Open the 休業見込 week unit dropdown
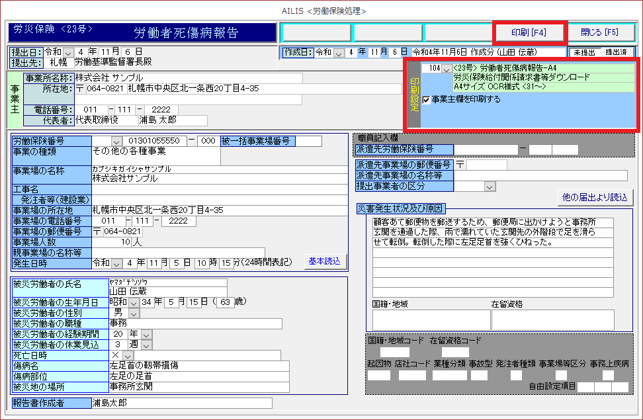The image size is (643, 420). click(146, 345)
